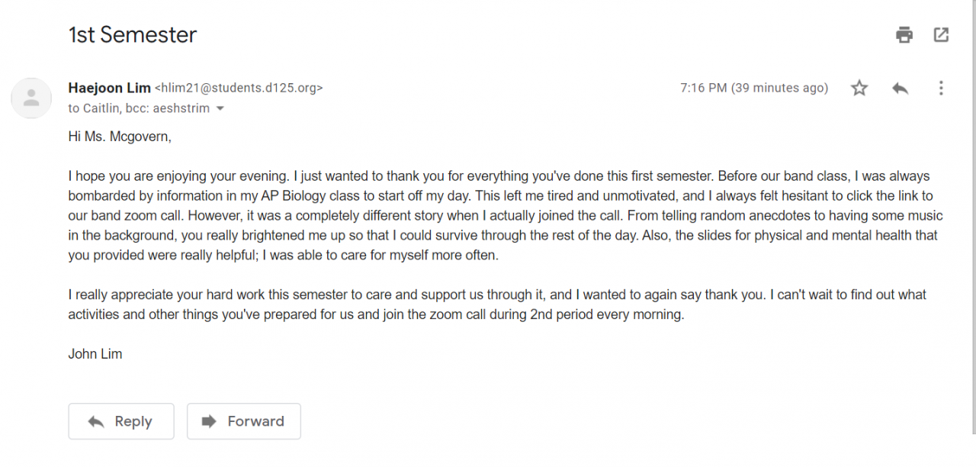Viewport: 976px width, 467px height.
Task: Click the sender name Haejoon Lim
Action: [x=109, y=88]
